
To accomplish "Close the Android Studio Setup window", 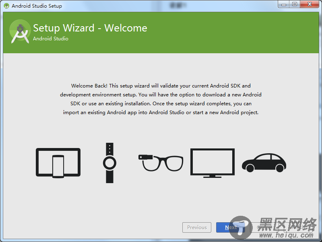I will 310,4.
